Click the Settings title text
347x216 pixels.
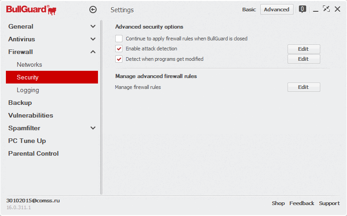(x=122, y=10)
